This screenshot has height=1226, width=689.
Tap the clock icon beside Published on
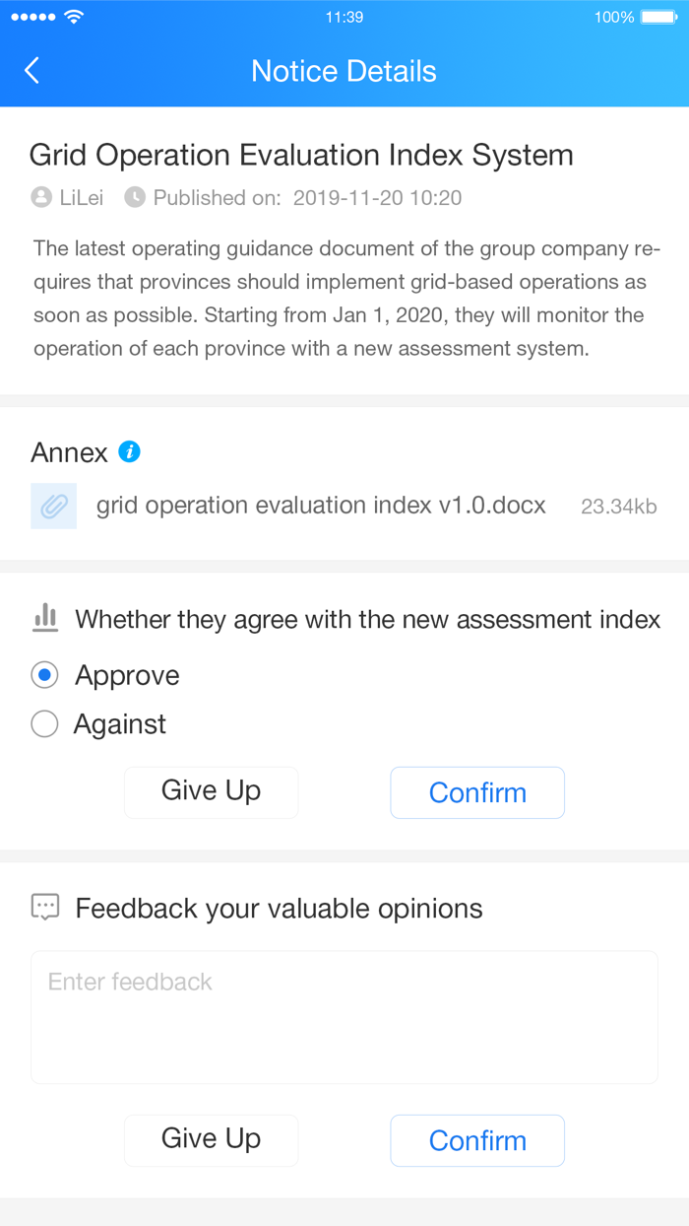pos(135,197)
